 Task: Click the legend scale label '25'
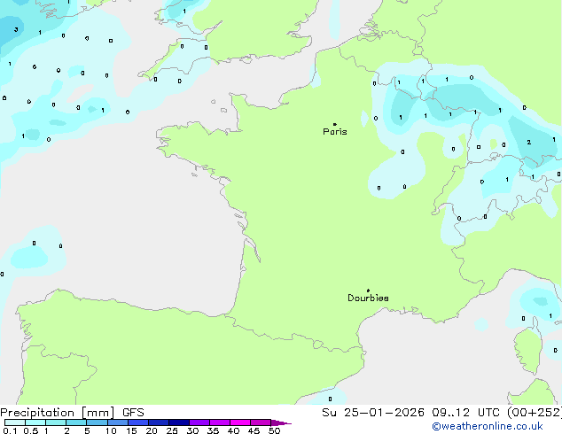[x=172, y=430]
